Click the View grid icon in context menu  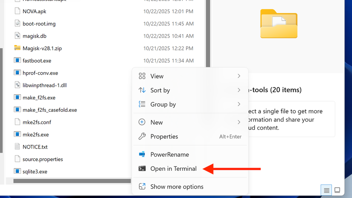pyautogui.click(x=142, y=76)
